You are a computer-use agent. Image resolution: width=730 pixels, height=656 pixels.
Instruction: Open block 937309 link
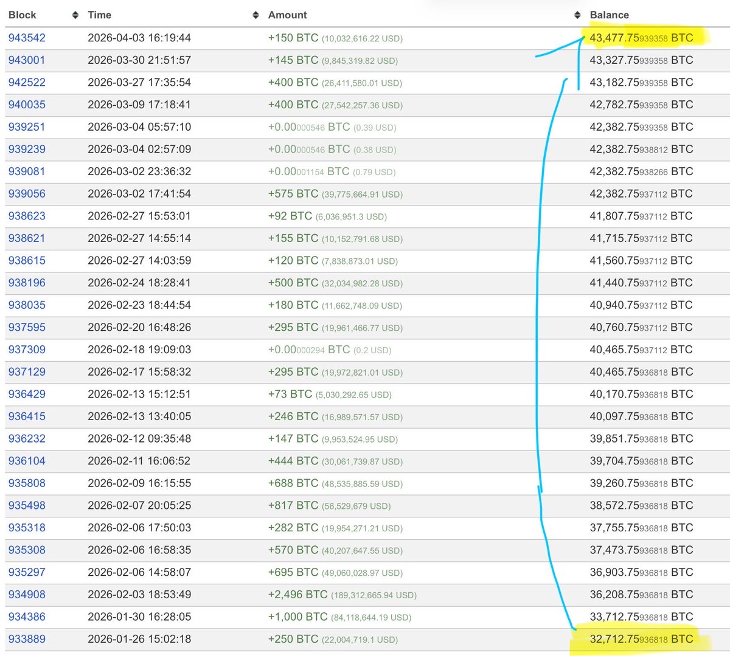click(x=27, y=350)
